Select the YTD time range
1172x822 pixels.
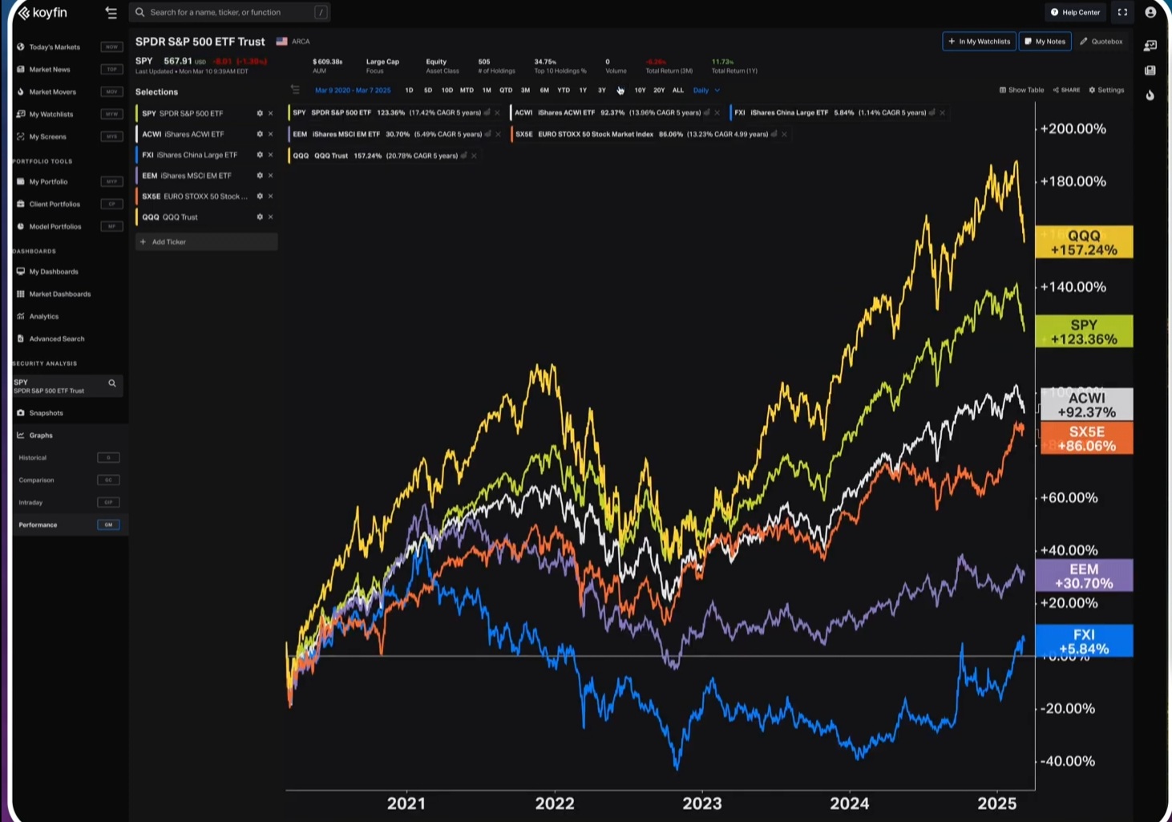(564, 91)
